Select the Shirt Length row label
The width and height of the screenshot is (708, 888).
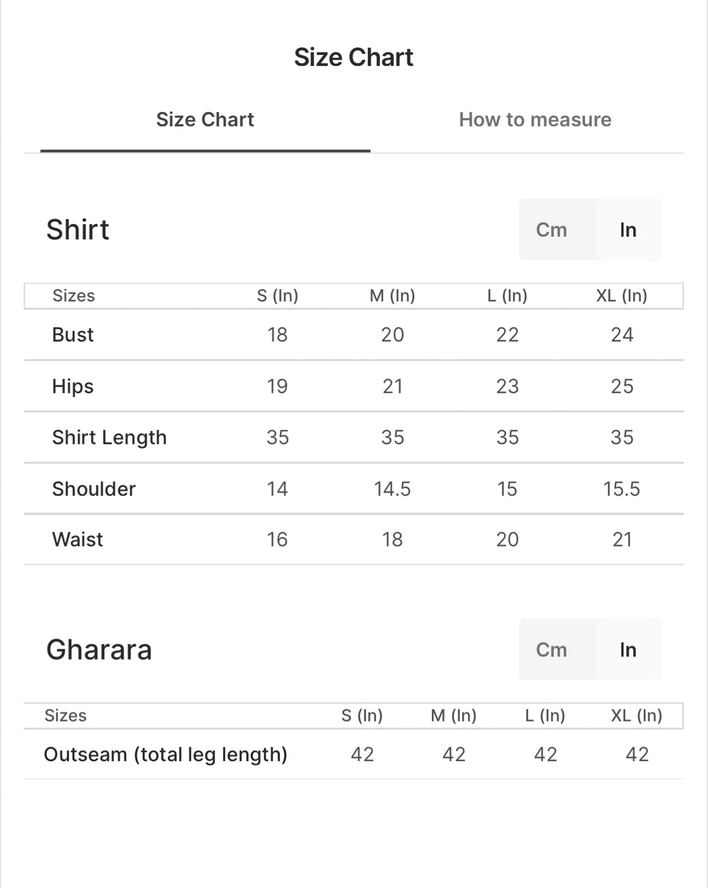pos(109,438)
